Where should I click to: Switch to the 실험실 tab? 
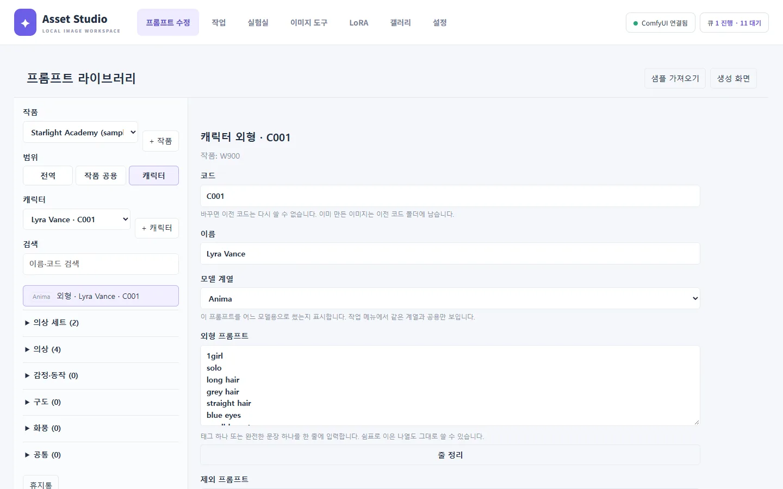pos(258,22)
